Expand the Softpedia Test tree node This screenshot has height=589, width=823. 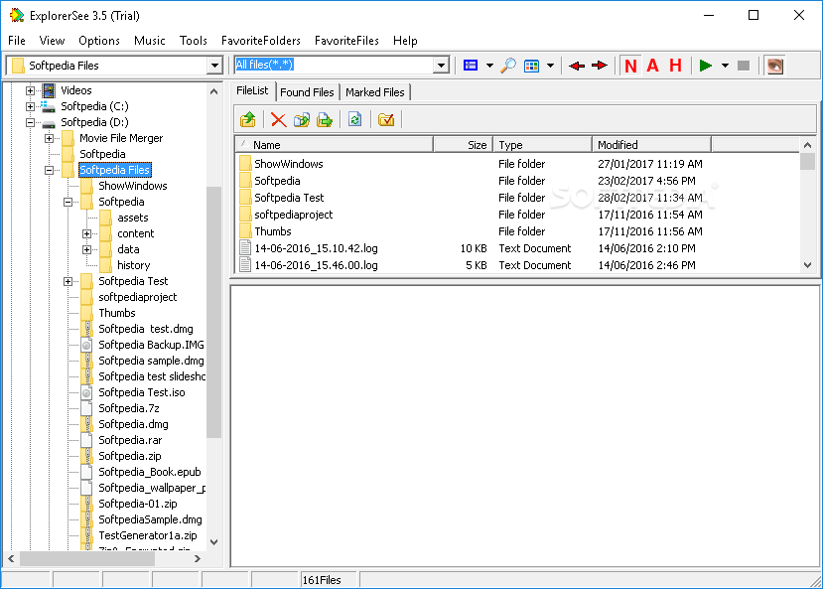coord(69,281)
